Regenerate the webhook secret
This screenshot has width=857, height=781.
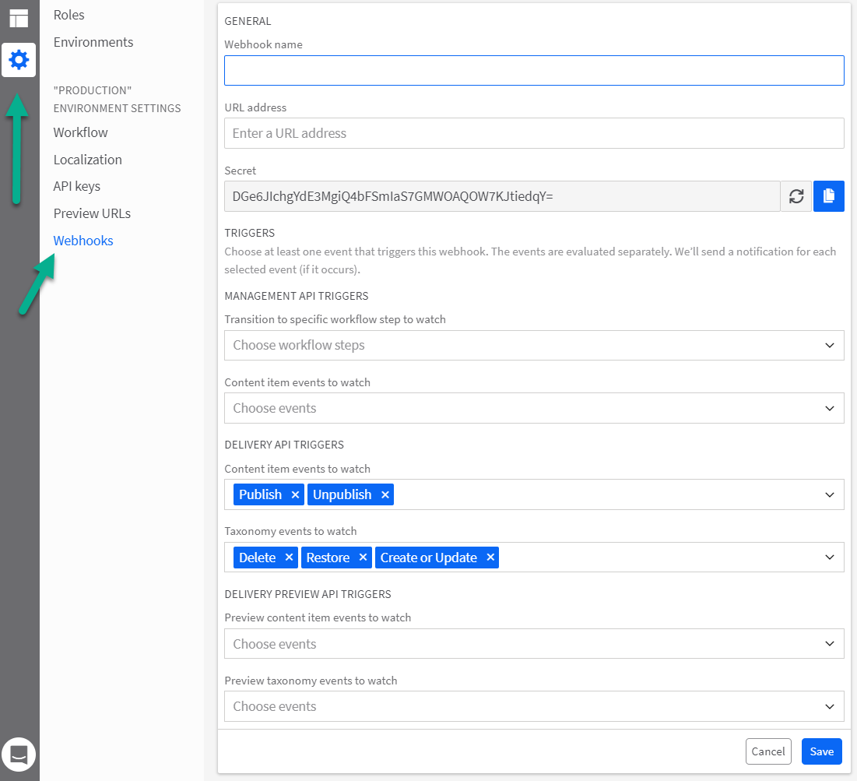(x=796, y=196)
